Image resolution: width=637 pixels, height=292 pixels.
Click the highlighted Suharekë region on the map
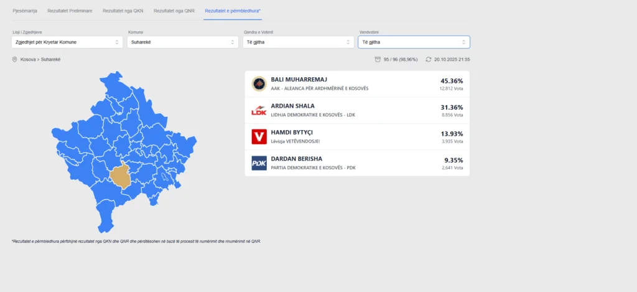pos(121,176)
